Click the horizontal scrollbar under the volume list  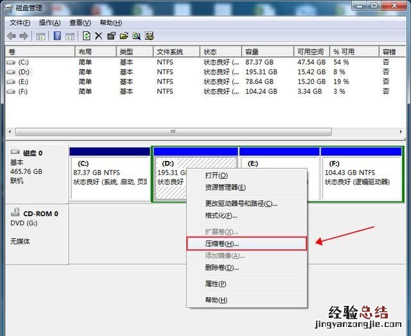[172, 131]
